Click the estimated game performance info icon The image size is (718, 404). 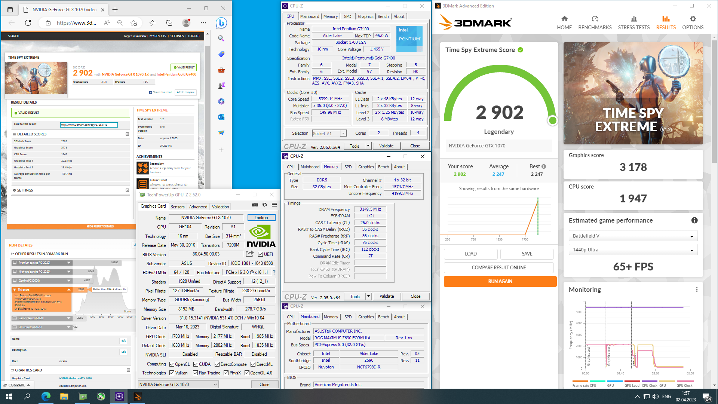(x=694, y=220)
